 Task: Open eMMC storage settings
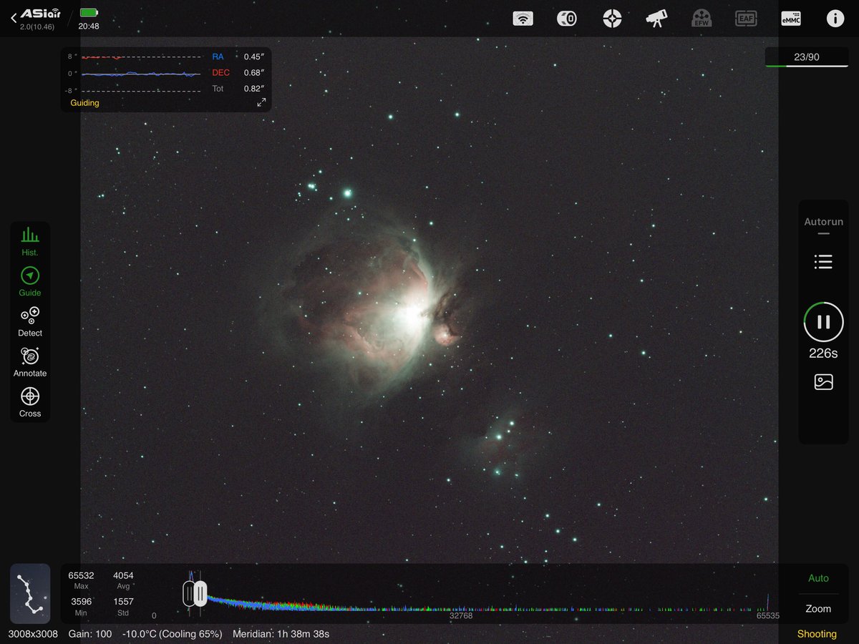tap(791, 19)
